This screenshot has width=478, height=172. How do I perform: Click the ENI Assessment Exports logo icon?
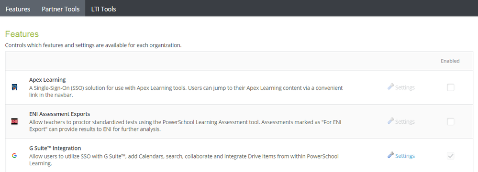point(14,122)
